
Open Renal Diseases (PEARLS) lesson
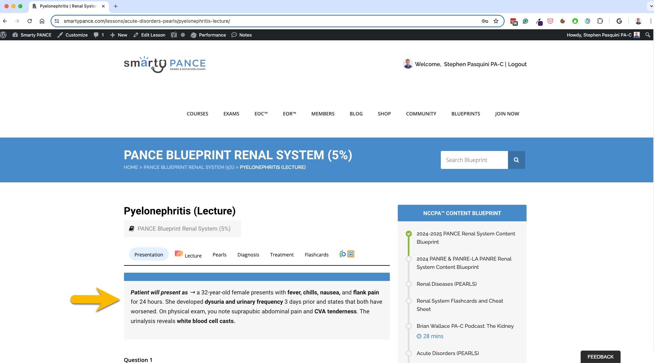click(447, 284)
